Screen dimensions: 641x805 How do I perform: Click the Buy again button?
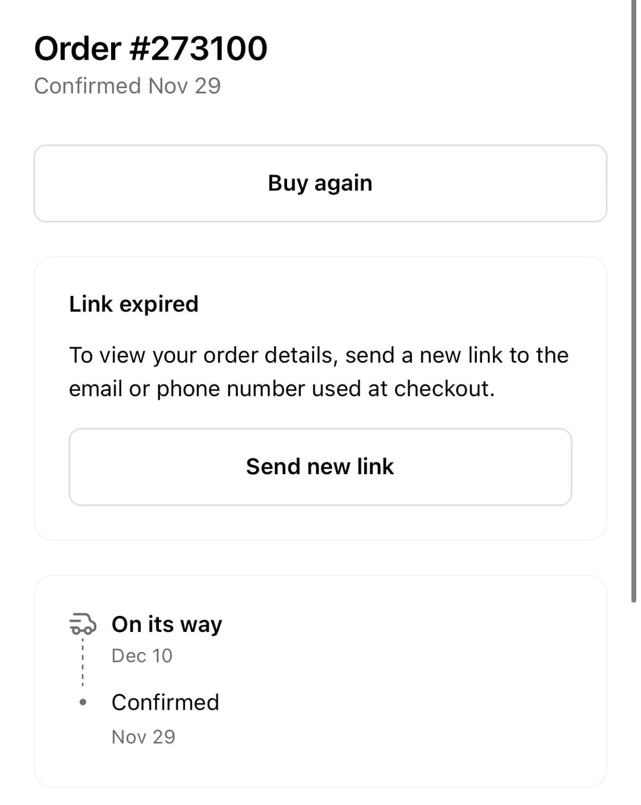click(320, 183)
